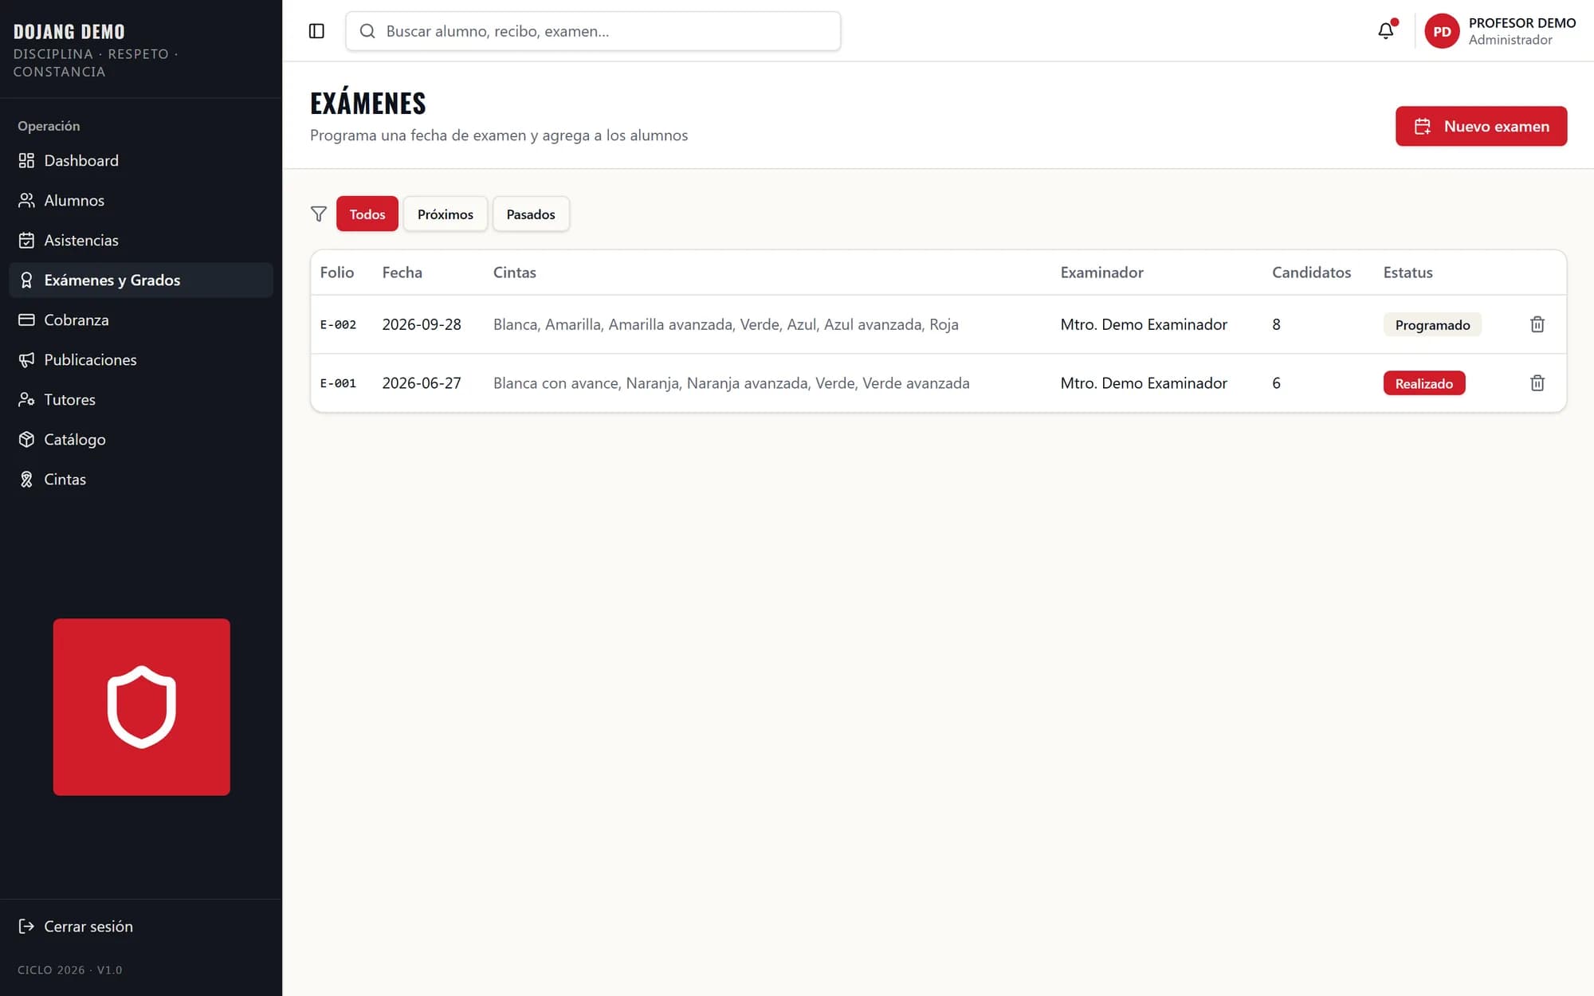Open Tutores in the sidebar
This screenshot has width=1594, height=996.
point(141,399)
